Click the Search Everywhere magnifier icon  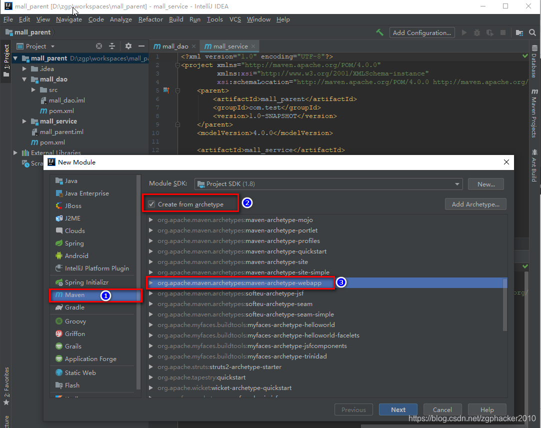point(532,32)
